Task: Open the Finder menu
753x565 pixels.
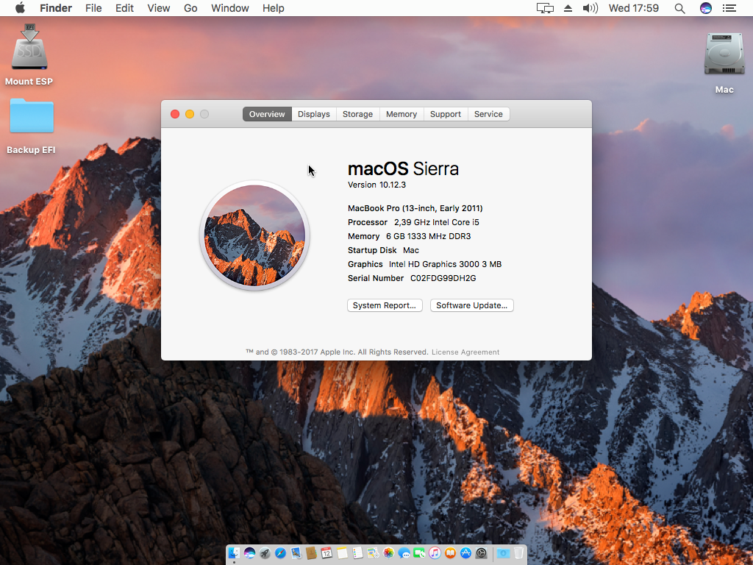Action: (56, 8)
